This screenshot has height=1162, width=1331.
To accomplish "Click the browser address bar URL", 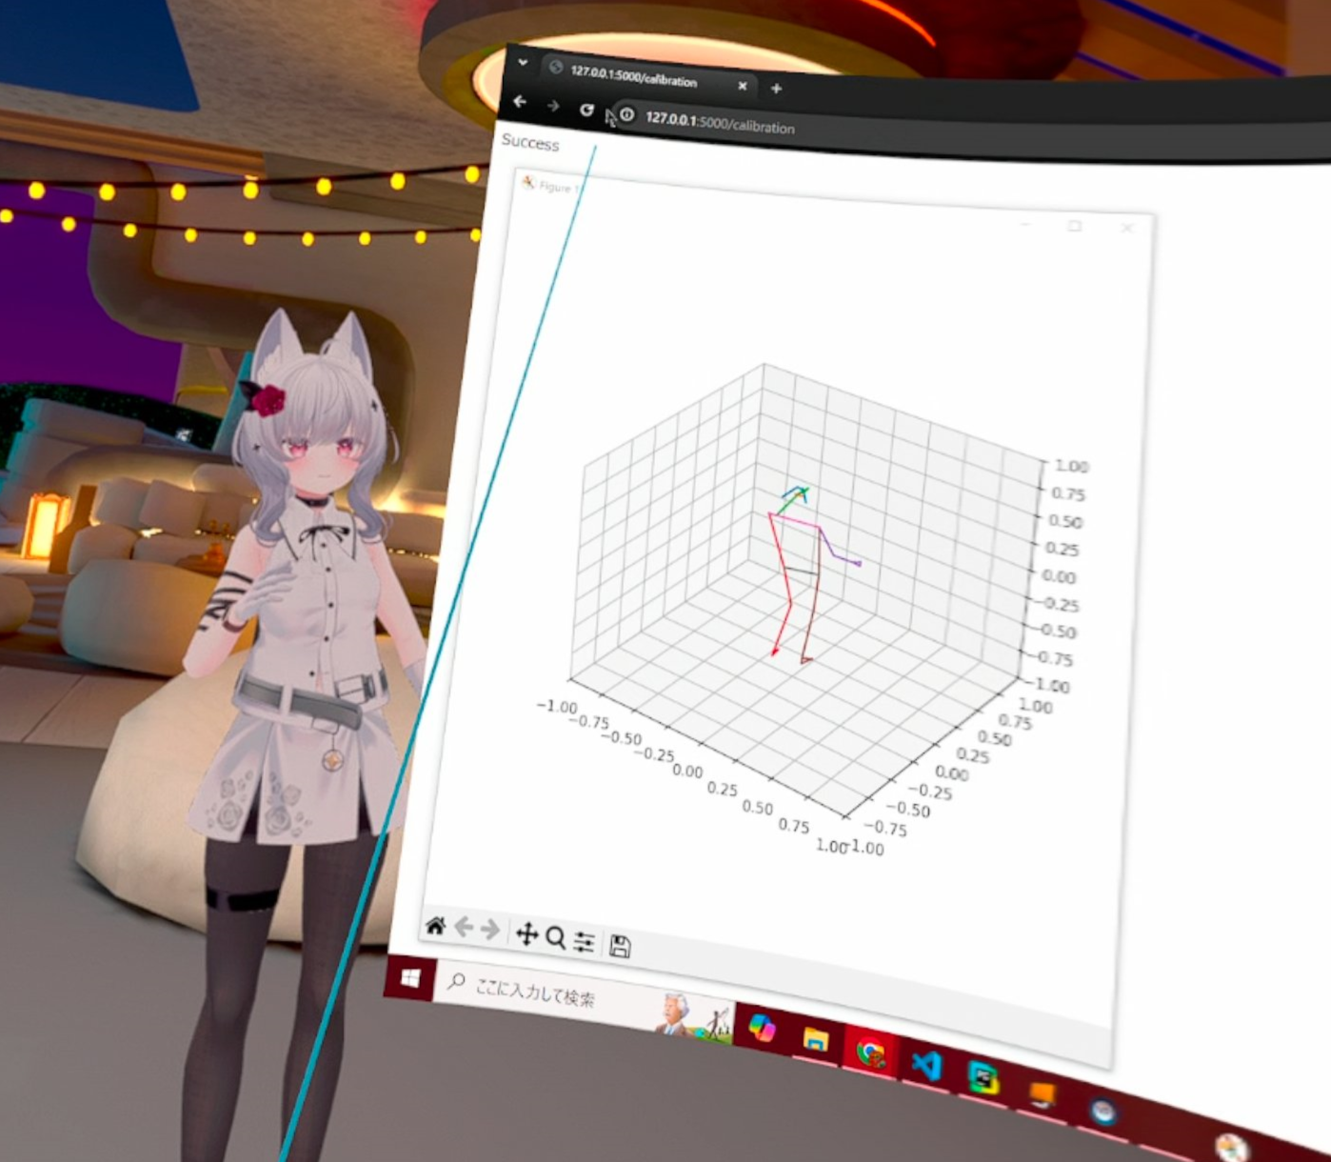I will 721,126.
